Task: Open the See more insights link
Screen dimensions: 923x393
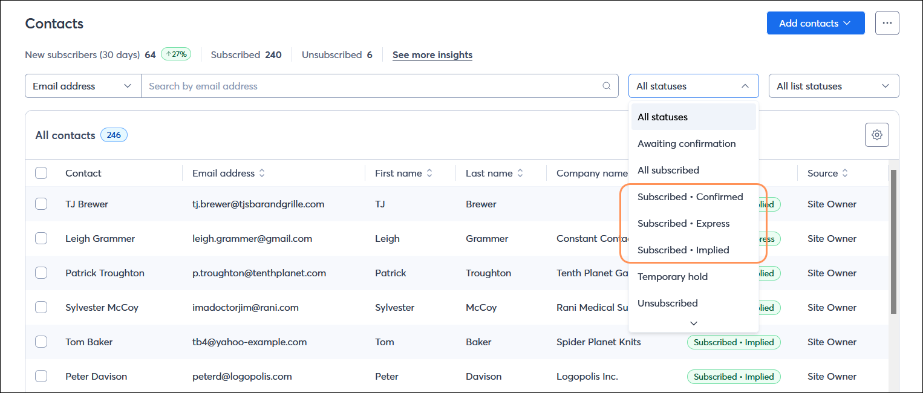Action: (432, 54)
